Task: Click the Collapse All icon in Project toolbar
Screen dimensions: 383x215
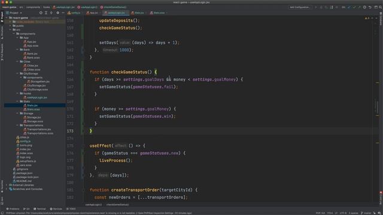Action: tap(51, 13)
